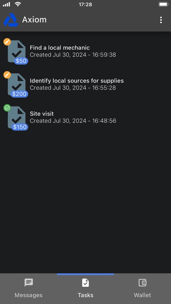
Task: Tap the Messages chat bubble icon
Action: point(28,283)
